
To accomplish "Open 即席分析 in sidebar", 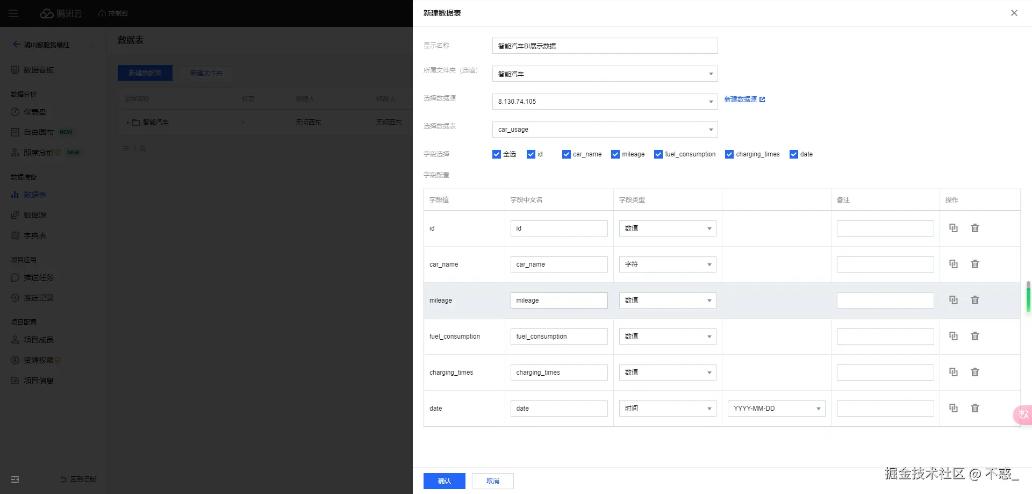I will click(x=38, y=153).
